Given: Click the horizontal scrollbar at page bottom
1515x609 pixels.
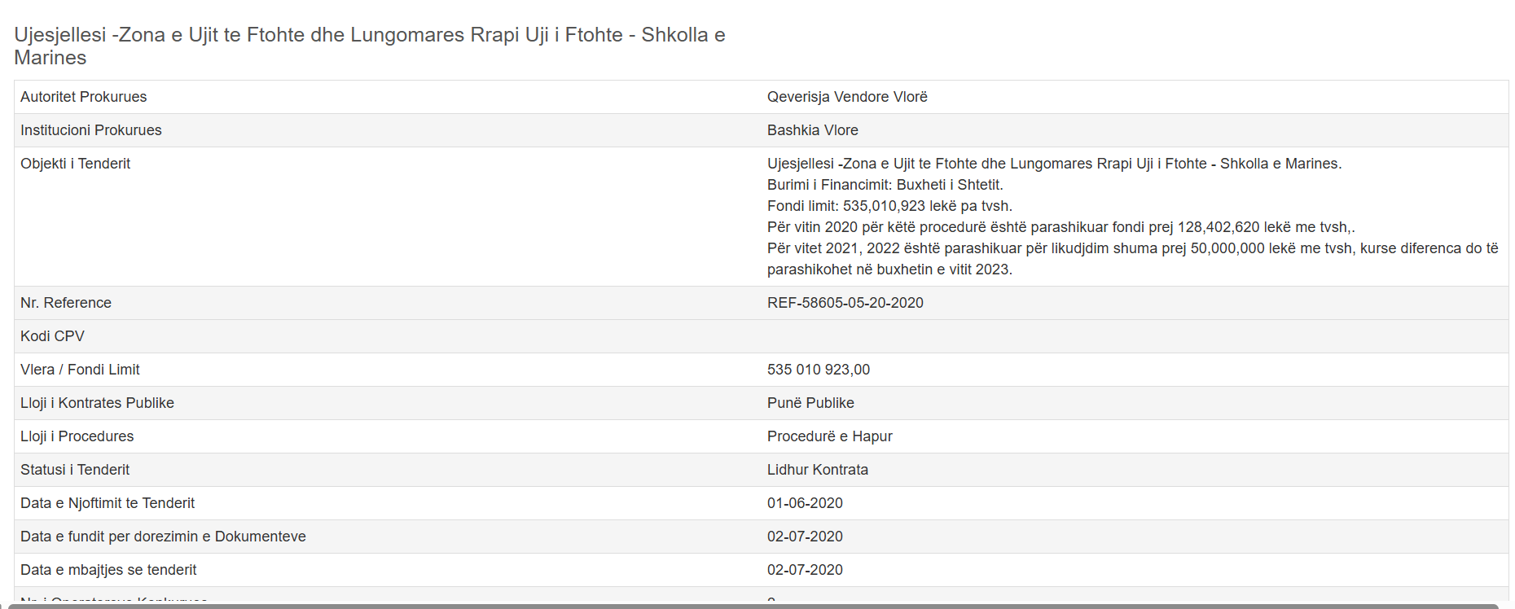Looking at the screenshot, I should (x=749, y=606).
